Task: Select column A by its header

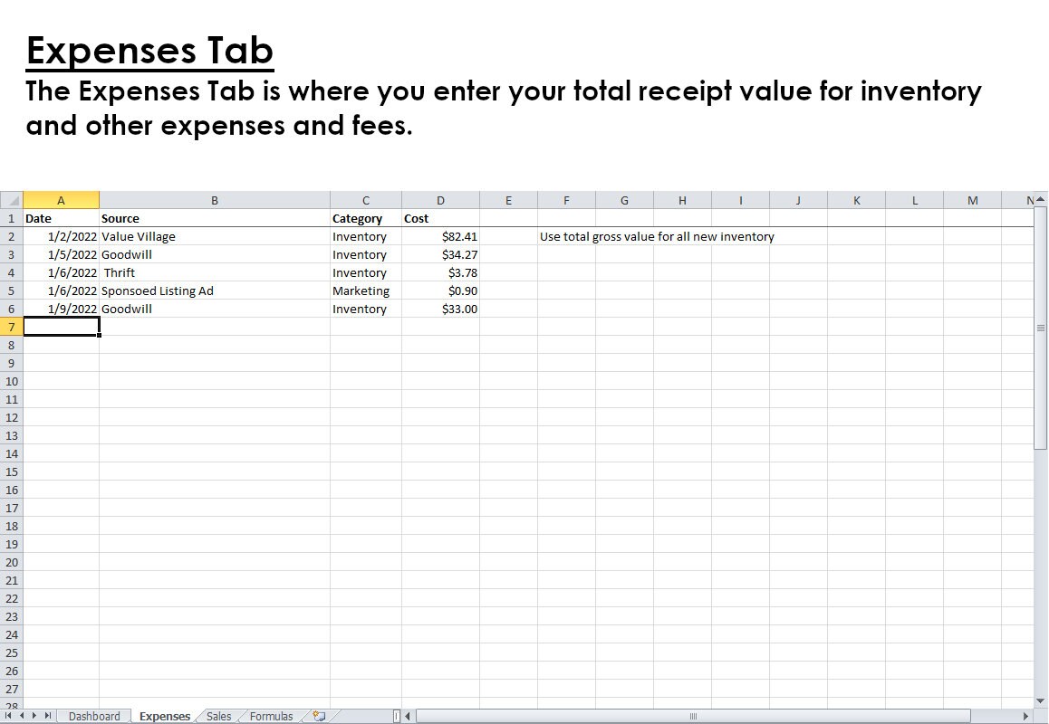Action: (x=61, y=199)
